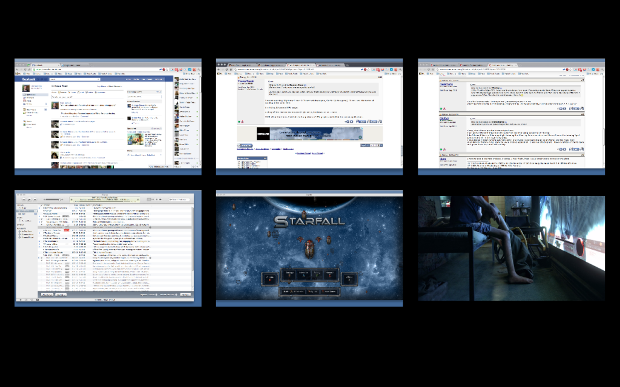The image size is (620, 387).
Task: Select the active third tab in the three-tab forum window
Action: (503, 65)
